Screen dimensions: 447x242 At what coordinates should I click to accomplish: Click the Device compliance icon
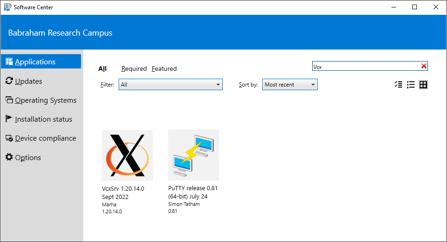point(9,138)
